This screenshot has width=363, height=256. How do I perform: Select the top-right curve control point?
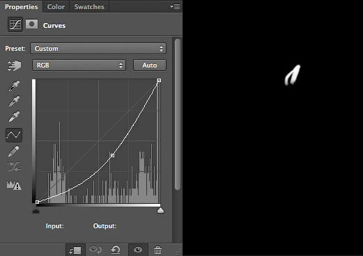click(159, 80)
